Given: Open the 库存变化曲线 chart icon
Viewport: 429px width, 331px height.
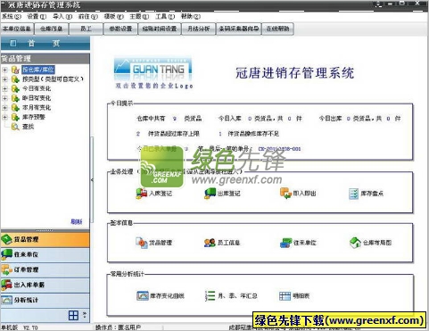Looking at the screenshot, I should coord(142,295).
